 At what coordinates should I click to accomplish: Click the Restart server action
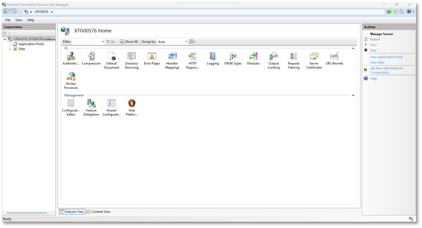(375, 39)
